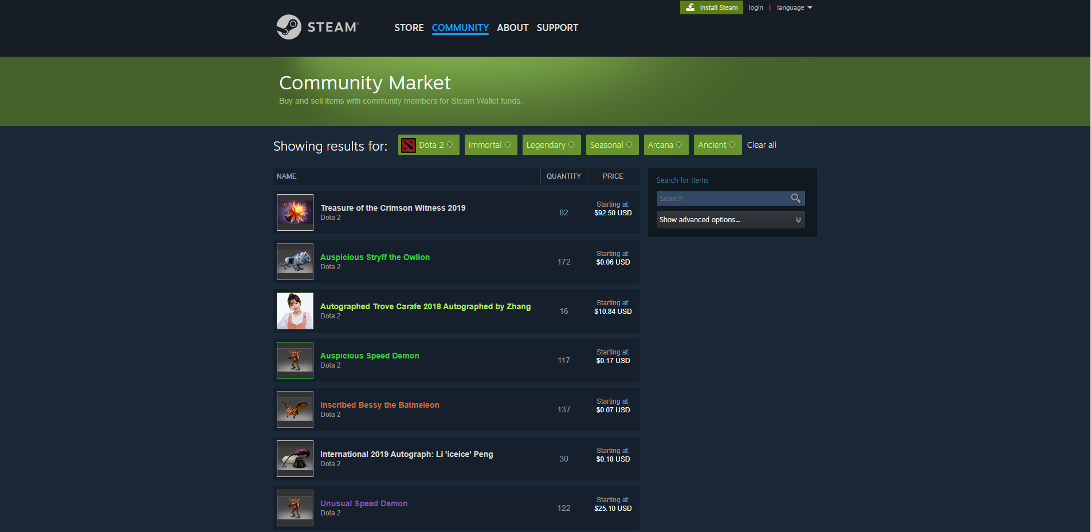Remove the Legendary filter tag
This screenshot has height=532, width=1091.
571,145
